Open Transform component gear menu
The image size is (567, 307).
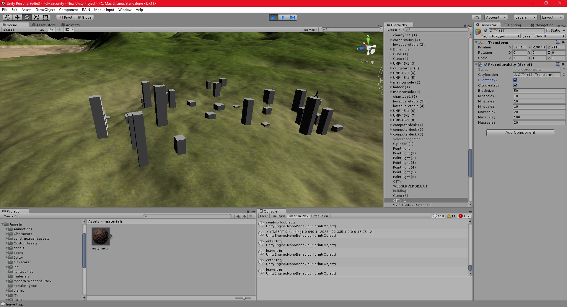563,42
